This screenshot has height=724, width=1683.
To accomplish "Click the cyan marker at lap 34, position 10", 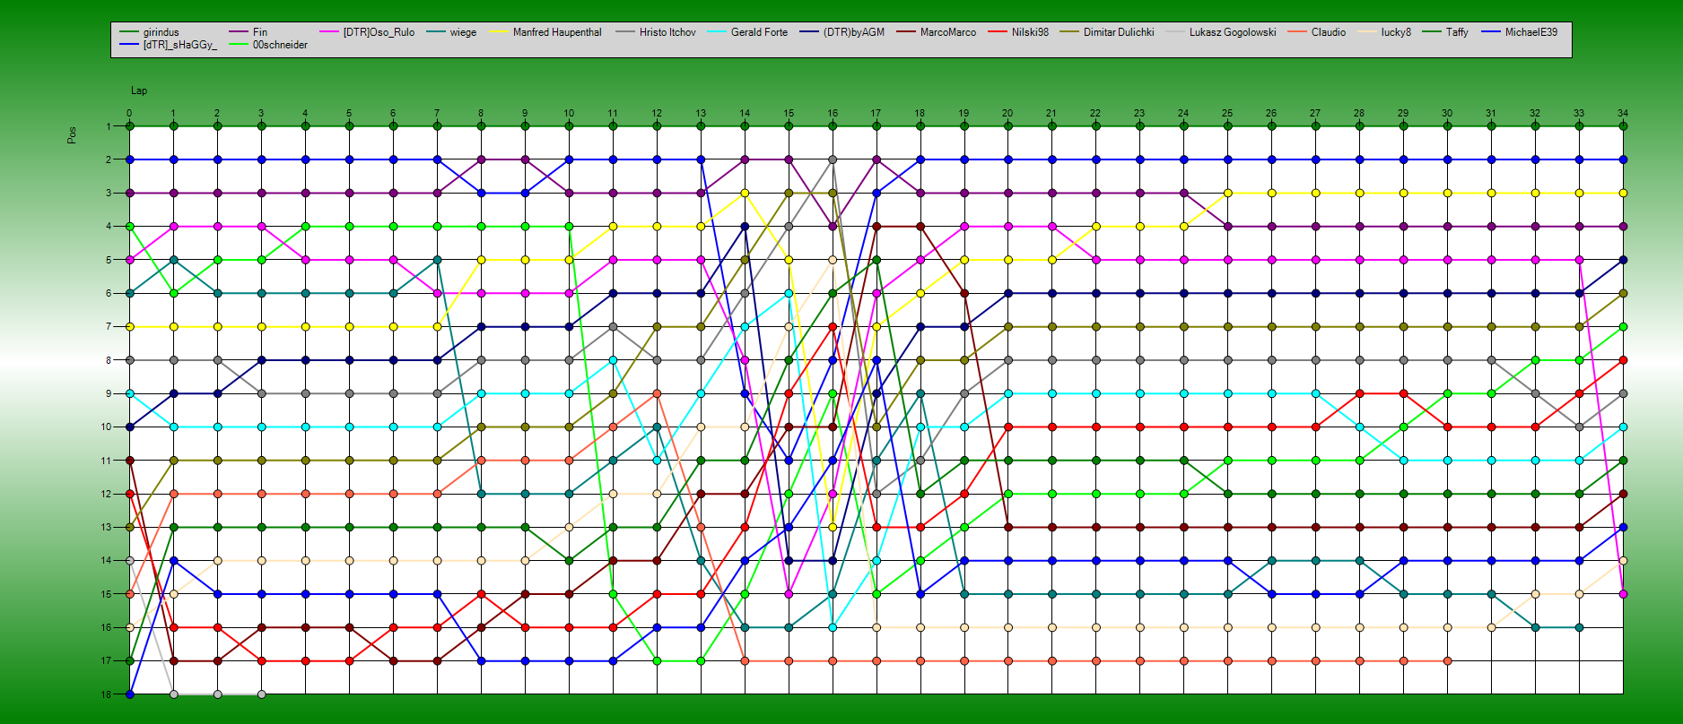I will 1623,427.
